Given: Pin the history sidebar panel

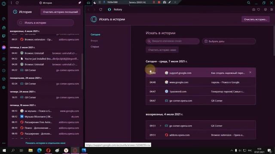Looking at the screenshot, I should click(79, 3).
